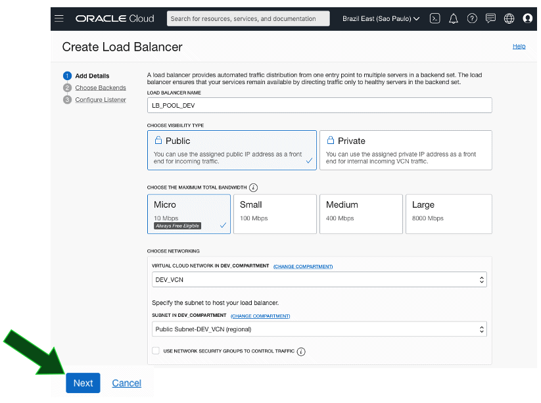Open the support chat icon
Image resolution: width=541 pixels, height=403 pixels.
coord(490,18)
